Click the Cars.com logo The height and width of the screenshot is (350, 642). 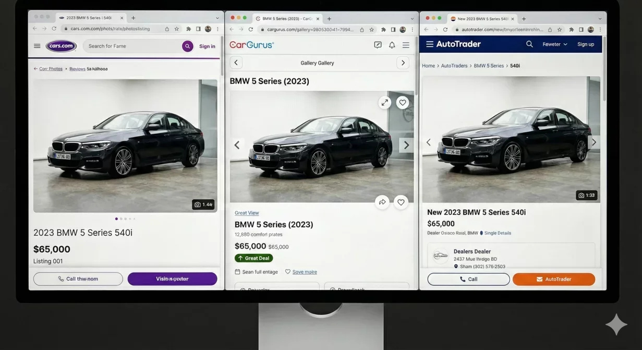tap(61, 46)
